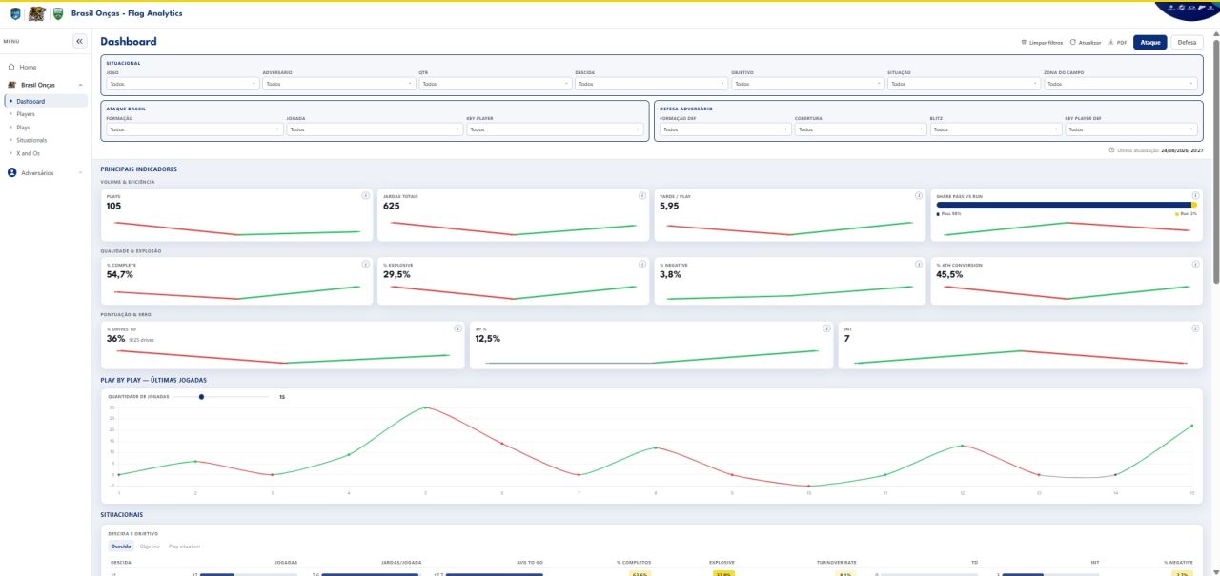Expand the Blitz filter dropdown
The image size is (1220, 576).
pyautogui.click(x=996, y=129)
